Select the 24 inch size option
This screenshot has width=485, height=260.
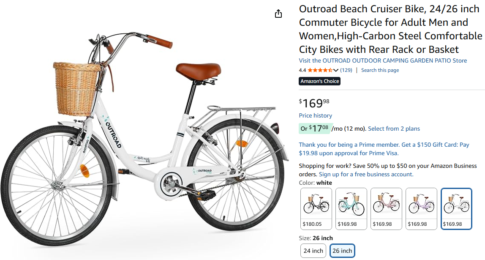(x=313, y=251)
